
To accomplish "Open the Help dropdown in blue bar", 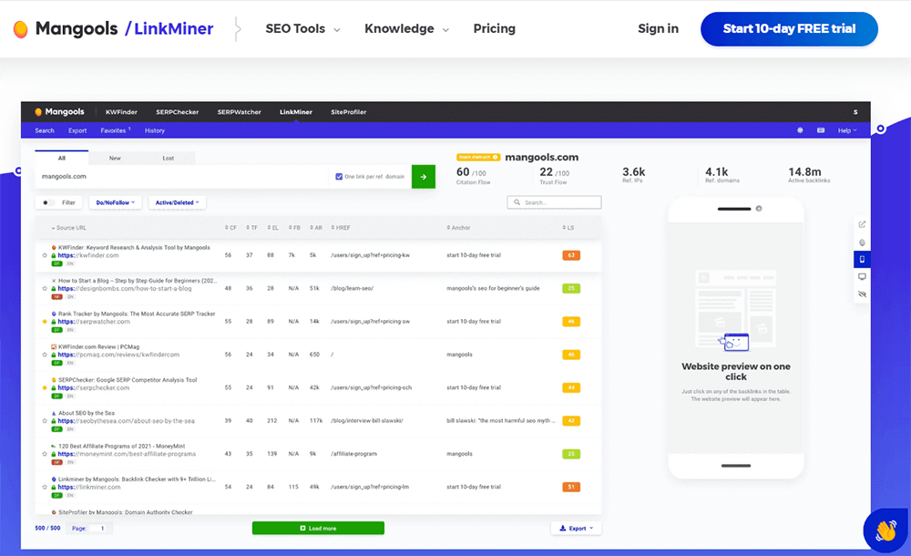I will point(847,131).
